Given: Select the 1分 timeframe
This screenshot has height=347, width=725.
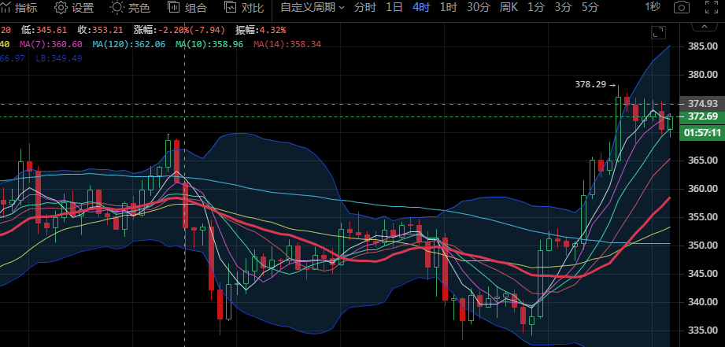Looking at the screenshot, I should click(536, 8).
